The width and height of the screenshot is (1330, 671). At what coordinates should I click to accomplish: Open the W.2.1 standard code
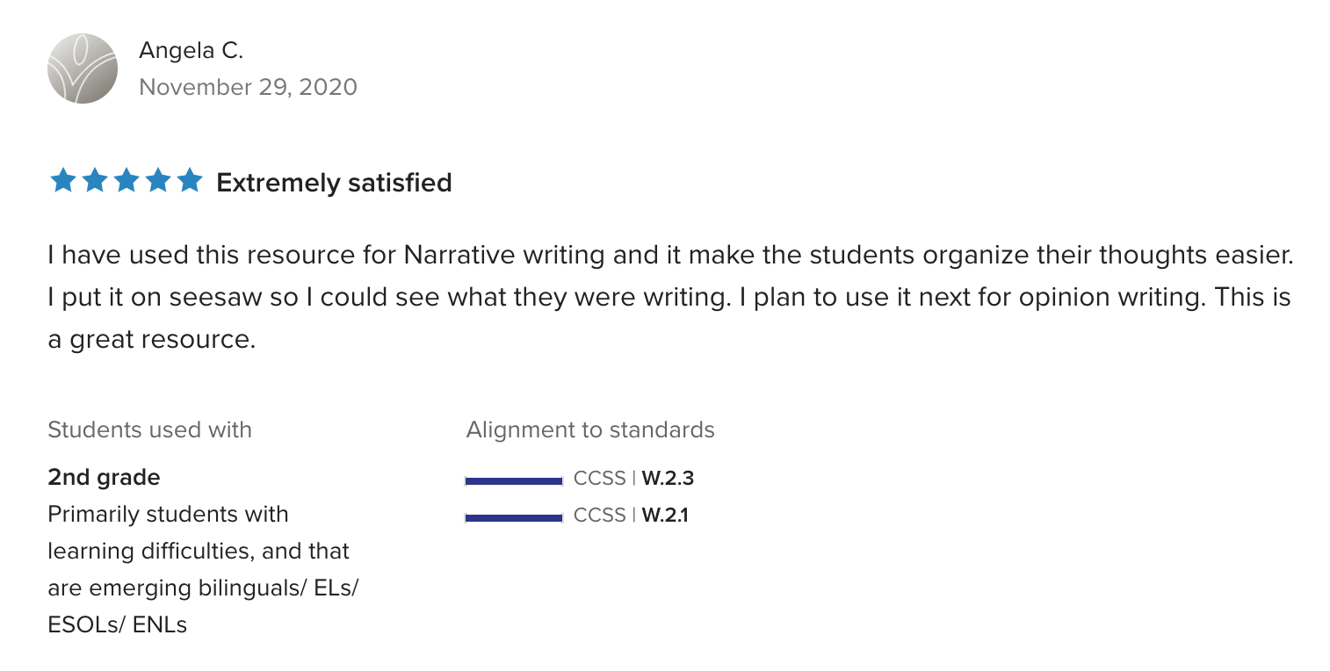click(665, 516)
